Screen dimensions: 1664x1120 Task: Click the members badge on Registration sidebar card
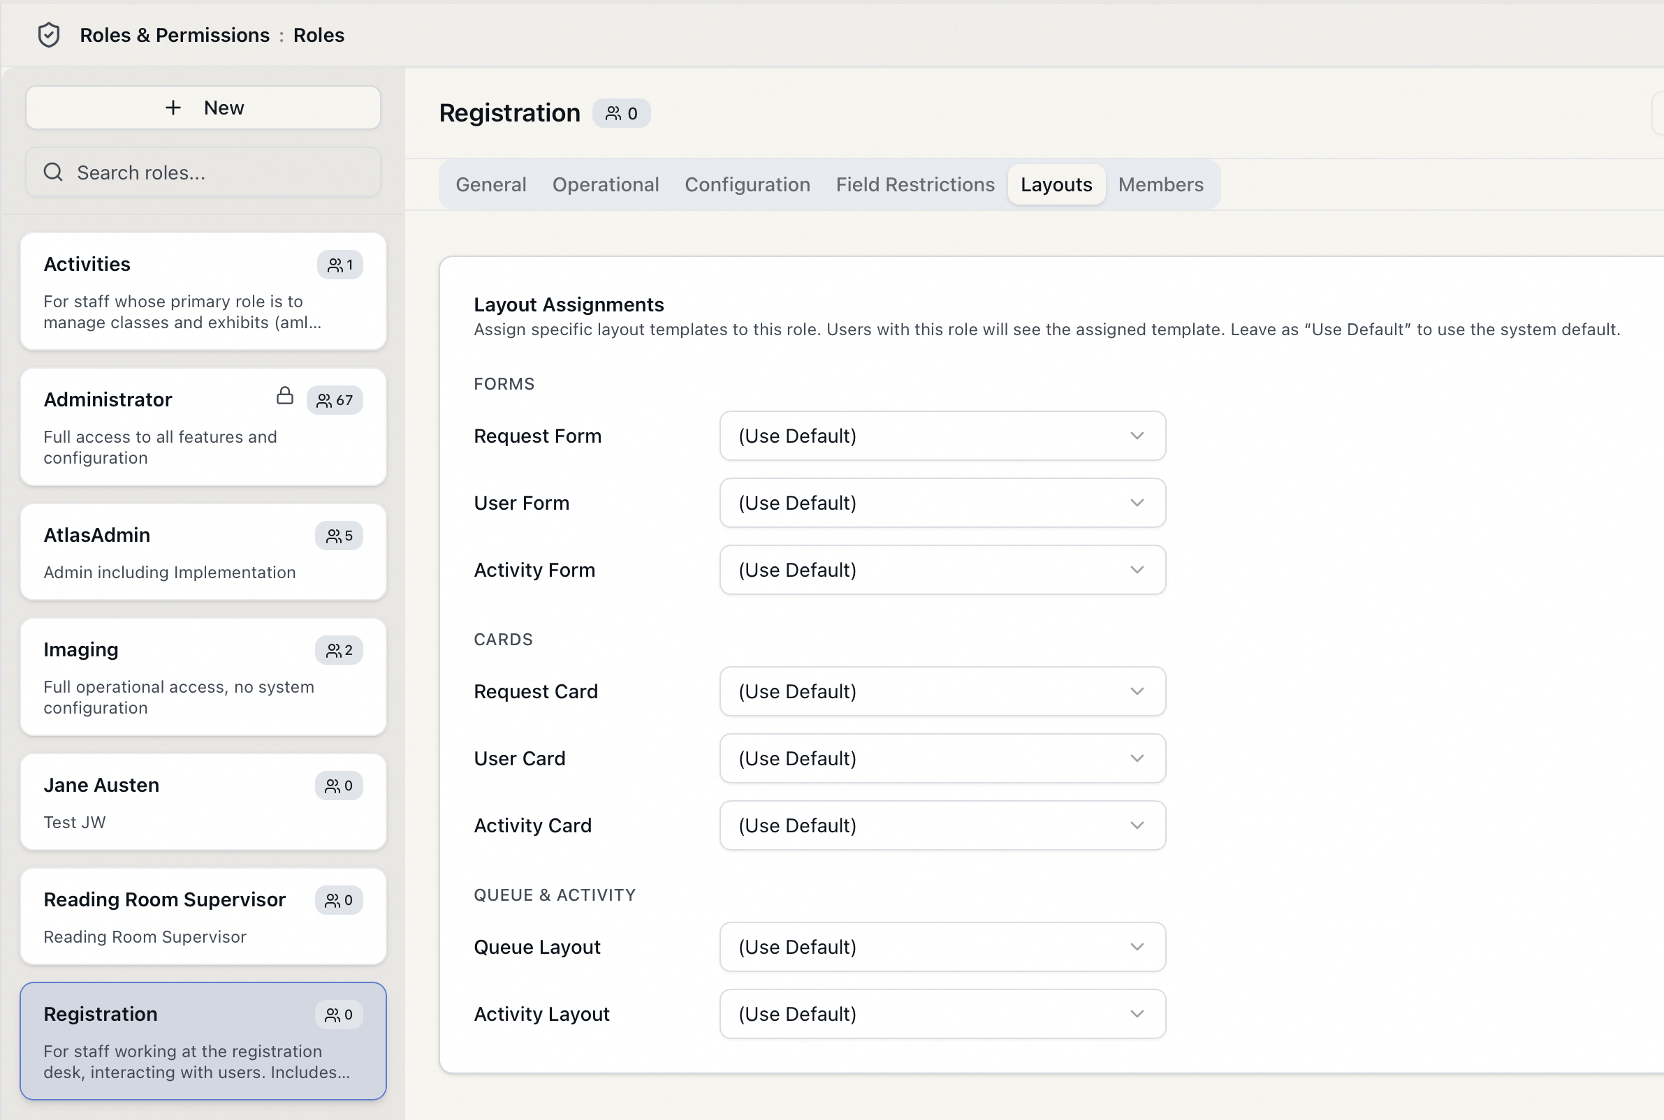(340, 1015)
